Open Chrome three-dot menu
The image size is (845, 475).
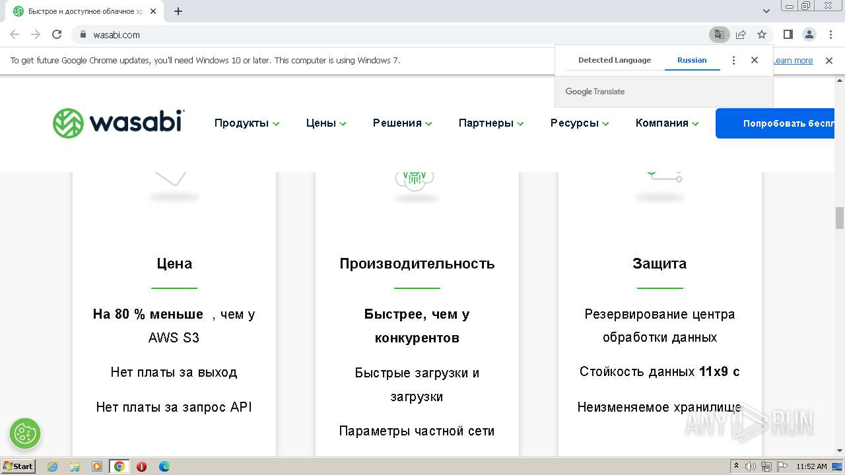(830, 34)
